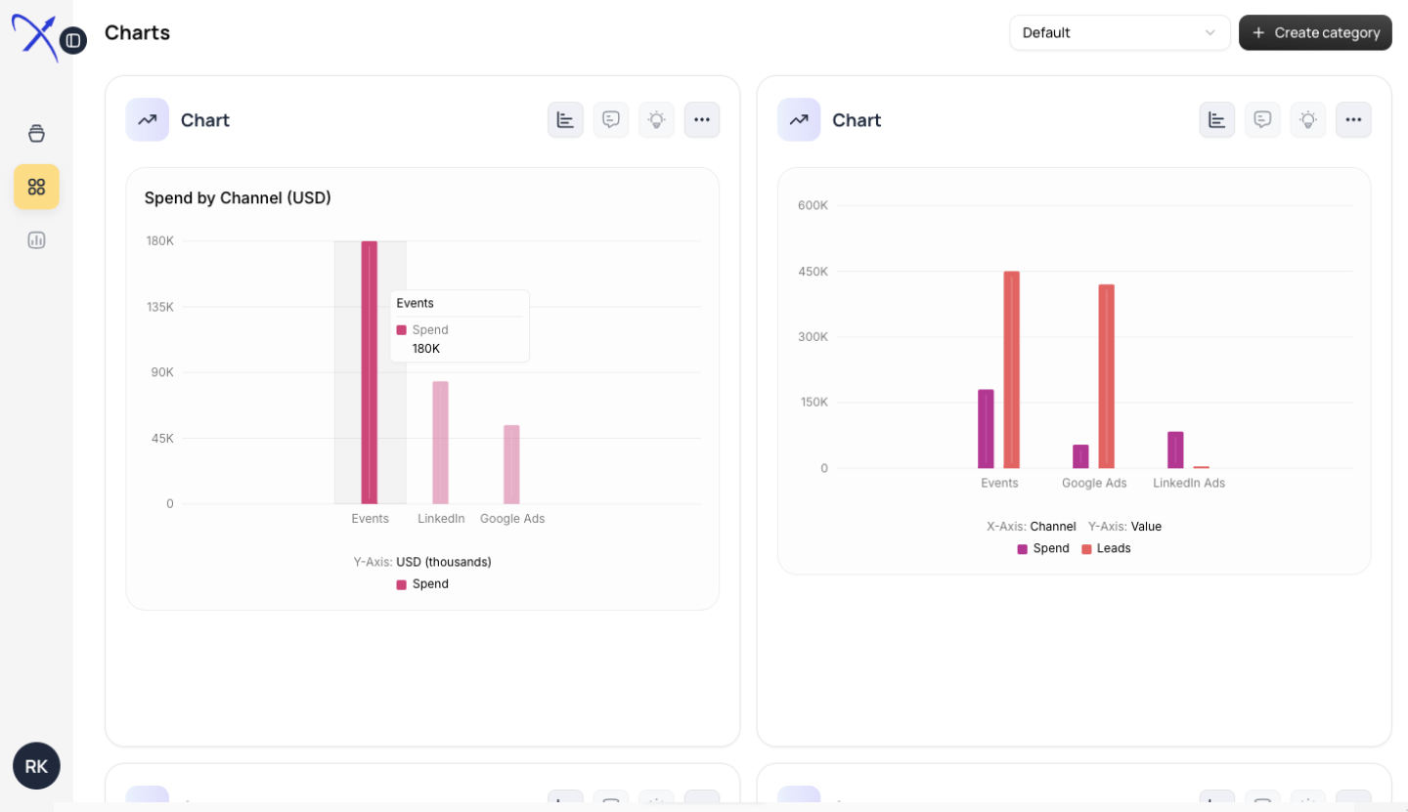Click the insights lightbulb on the right chart
This screenshot has height=812, width=1408.
1308,119
